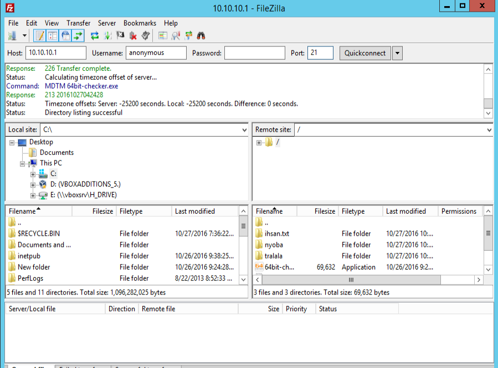This screenshot has width=498, height=368.
Task: Expand the C: drive node
Action: 33,174
